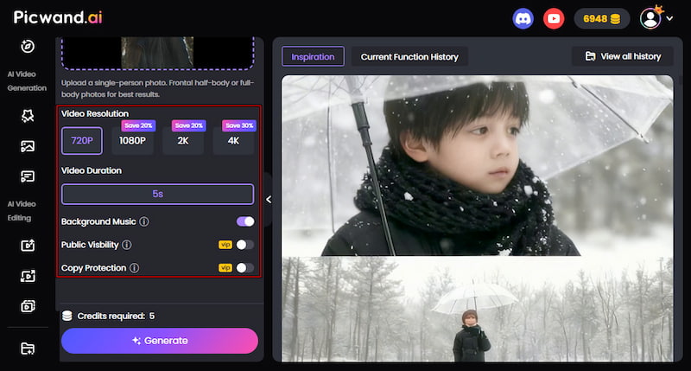Turn off Background Music toggle
691x371 pixels.
[x=245, y=221]
